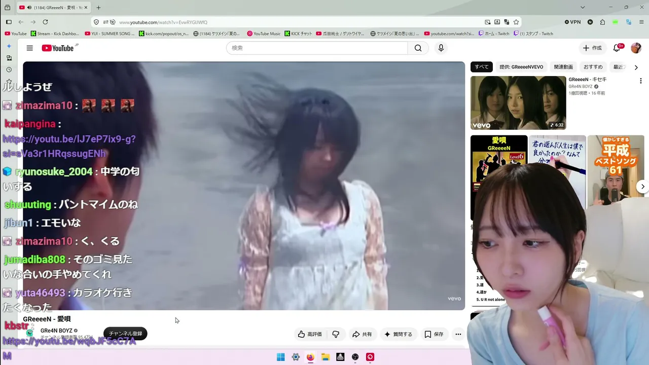Open the account avatar menu

(x=636, y=48)
